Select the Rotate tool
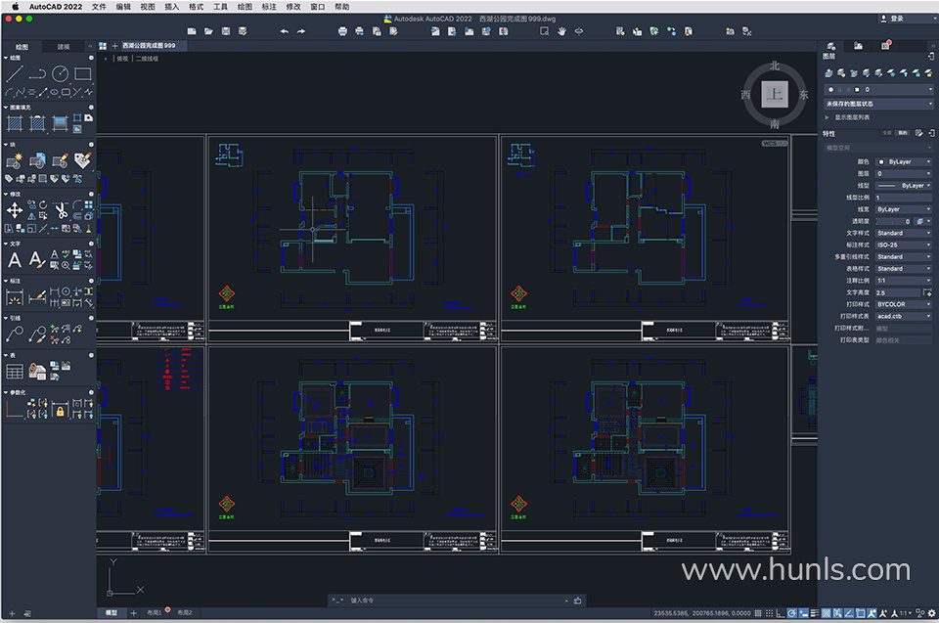This screenshot has height=623, width=939. 43,204
